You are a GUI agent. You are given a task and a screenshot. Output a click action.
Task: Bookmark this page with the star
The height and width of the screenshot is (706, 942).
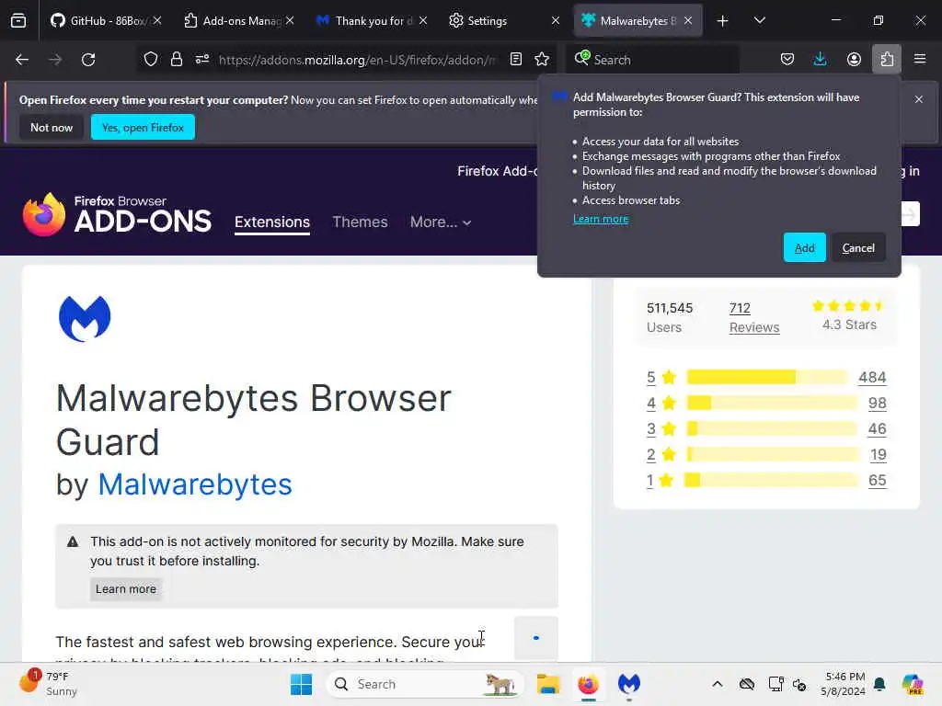tap(542, 60)
